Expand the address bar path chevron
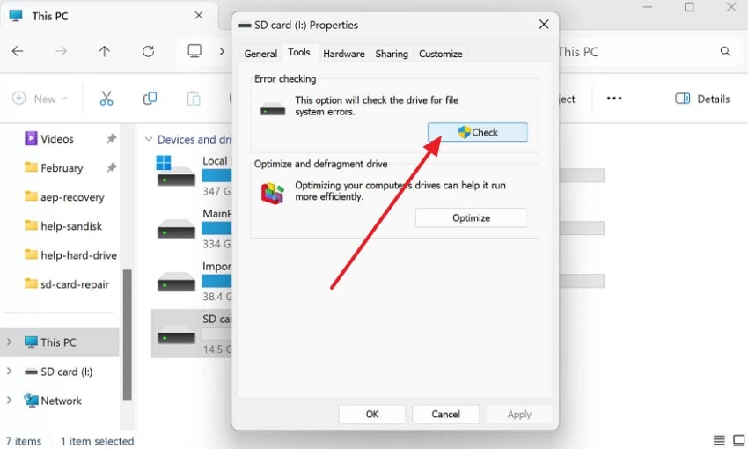 (x=222, y=51)
